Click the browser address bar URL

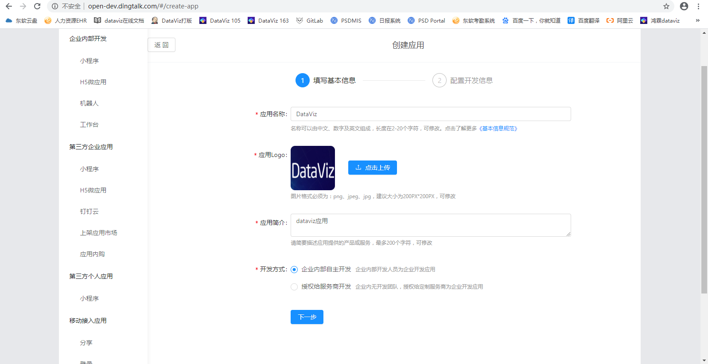point(143,6)
